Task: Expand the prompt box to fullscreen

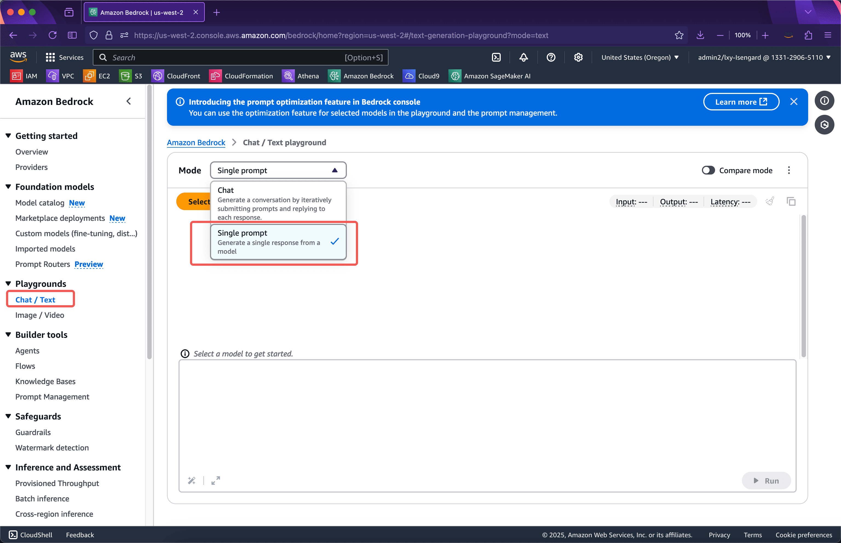Action: pos(215,480)
